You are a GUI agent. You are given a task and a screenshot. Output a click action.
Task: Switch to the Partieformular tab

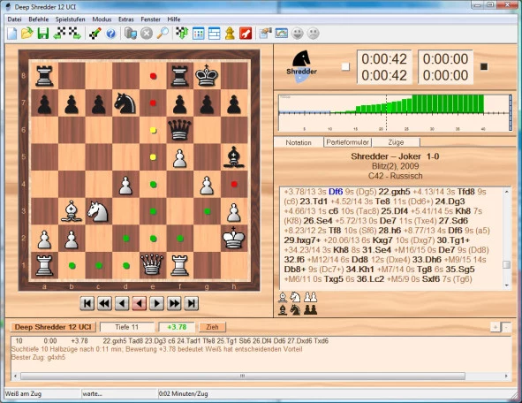click(x=347, y=142)
